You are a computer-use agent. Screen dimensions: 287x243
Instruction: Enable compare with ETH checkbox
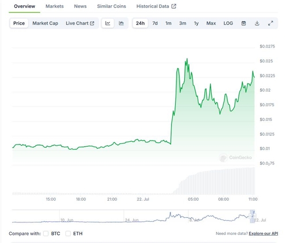(x=68, y=233)
